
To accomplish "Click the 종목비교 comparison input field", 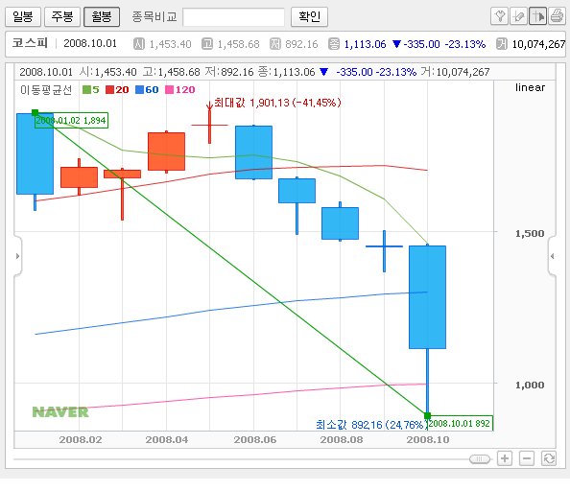I will click(x=233, y=17).
